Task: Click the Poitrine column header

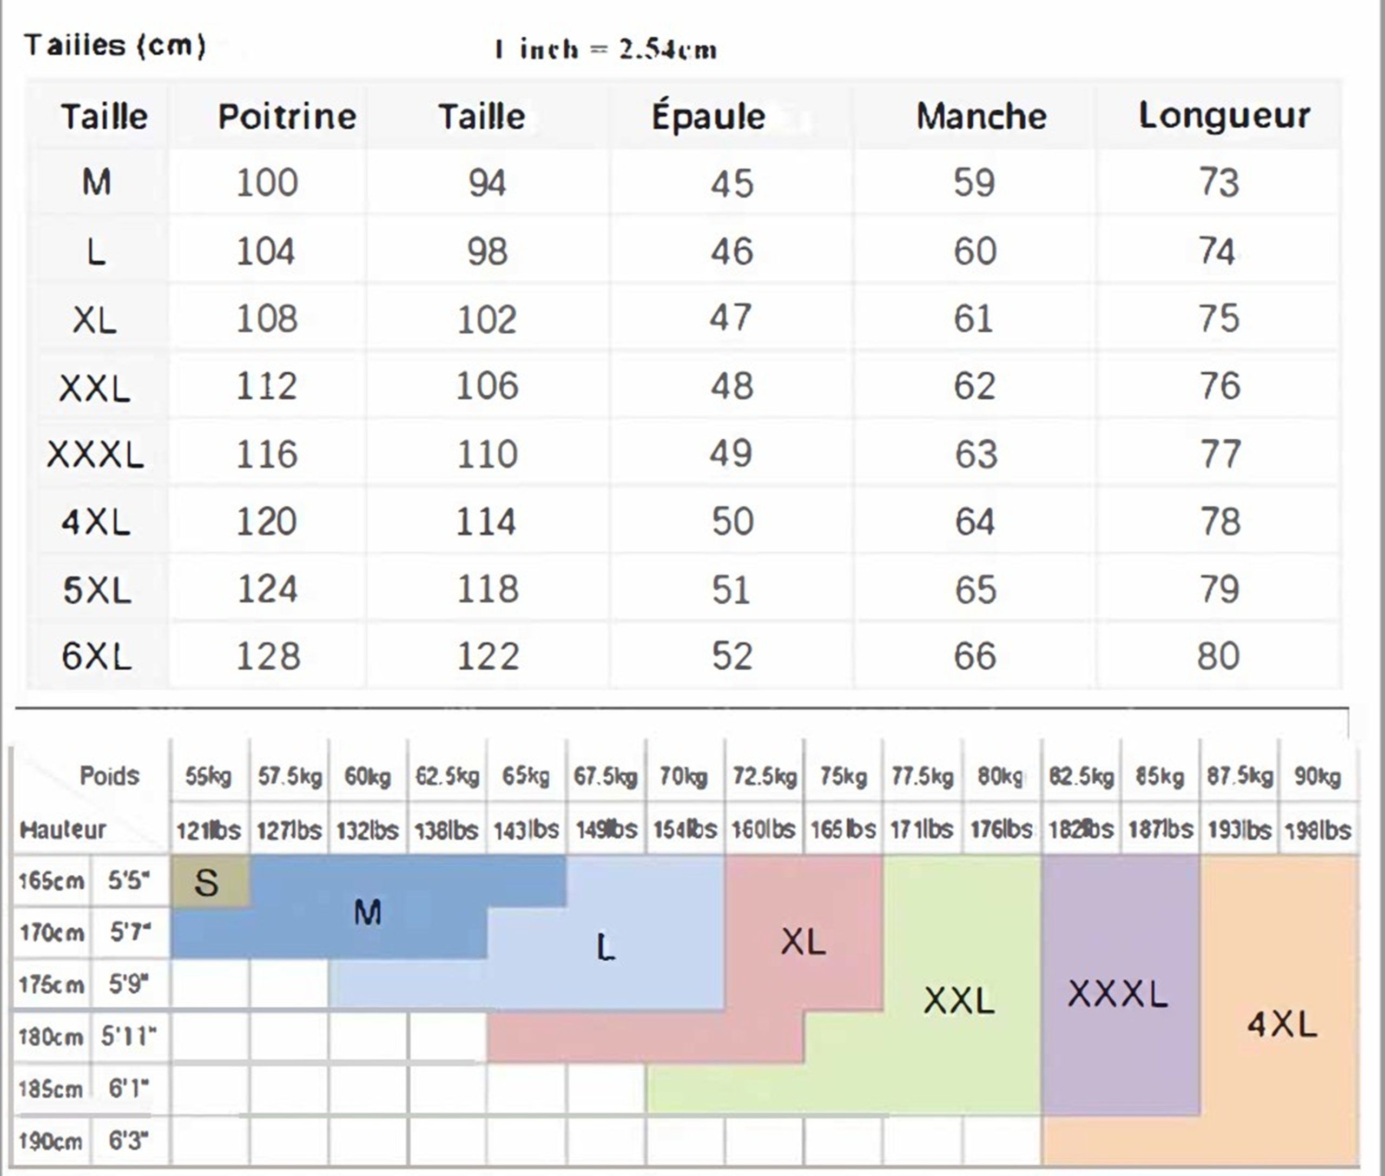Action: tap(287, 117)
